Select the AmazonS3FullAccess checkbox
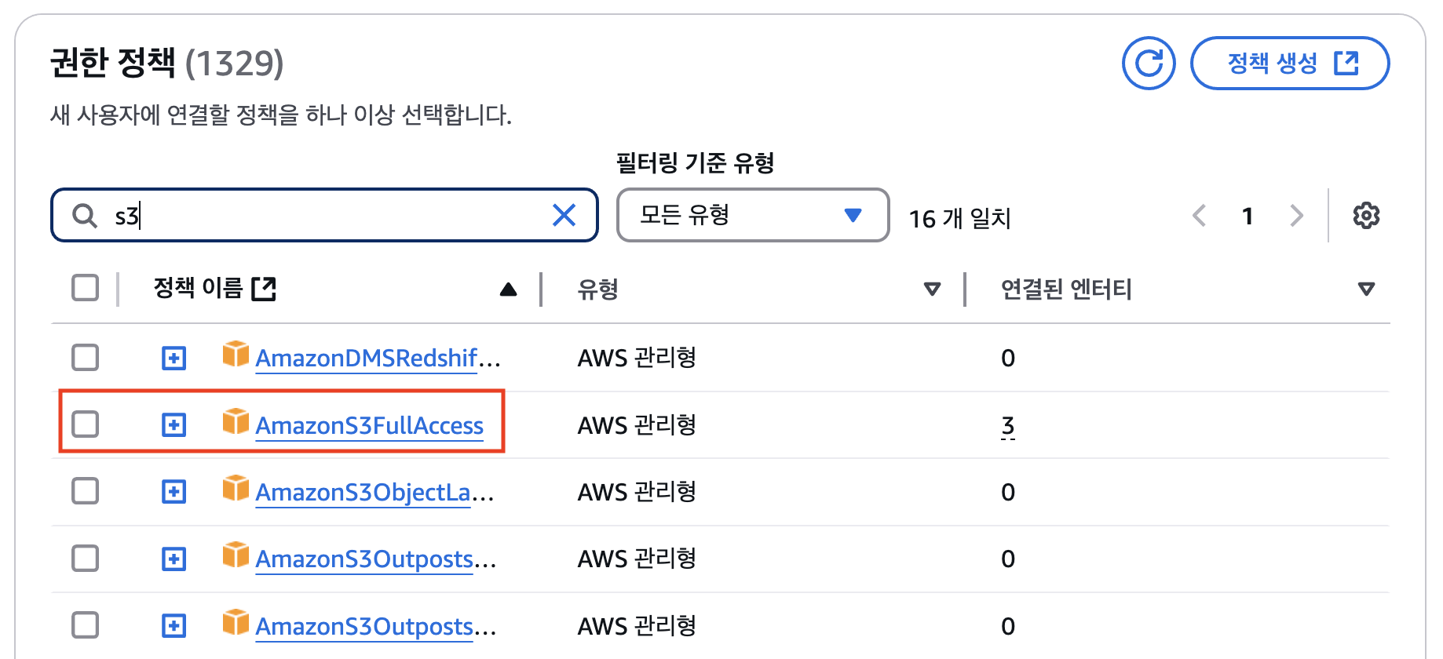The width and height of the screenshot is (1443, 659). coord(85,424)
